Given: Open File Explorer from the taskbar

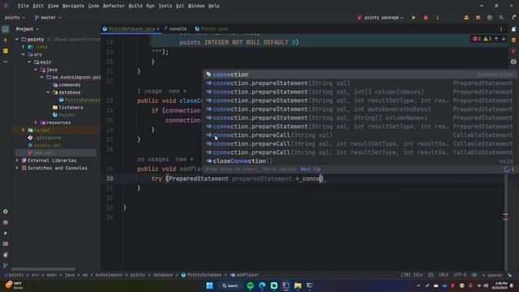Looking at the screenshot, I should pos(298,286).
